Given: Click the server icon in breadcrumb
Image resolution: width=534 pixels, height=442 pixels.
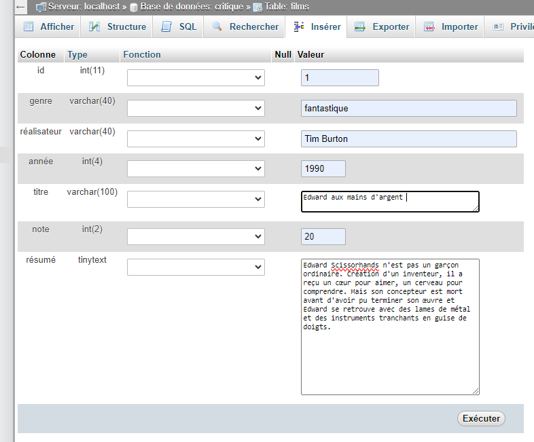Looking at the screenshot, I should (41, 7).
